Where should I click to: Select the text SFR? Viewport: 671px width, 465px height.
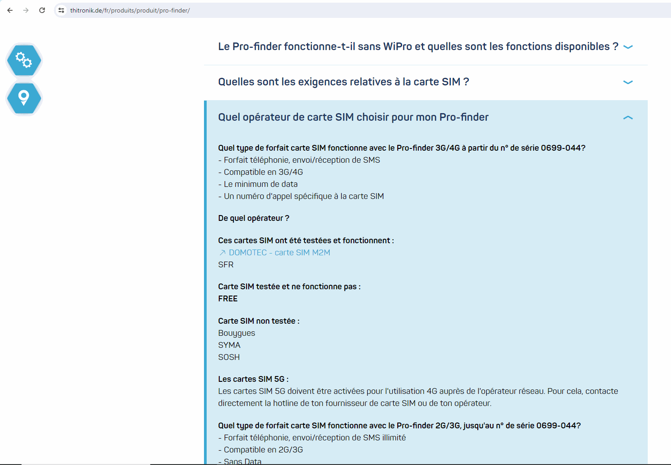click(x=226, y=265)
